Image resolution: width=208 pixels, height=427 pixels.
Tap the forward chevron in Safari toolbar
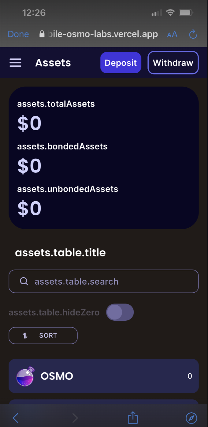tap(75, 417)
